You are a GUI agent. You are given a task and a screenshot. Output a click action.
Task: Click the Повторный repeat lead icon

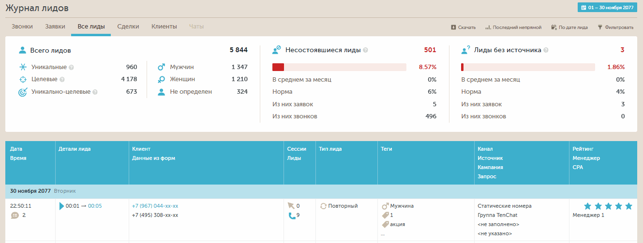(x=323, y=206)
